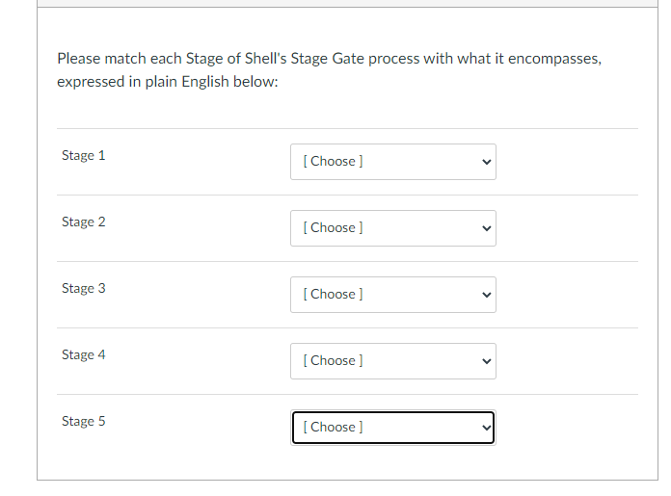Screen dimensions: 671x496
Task: Select the "Stage 3" row label
Action: (x=84, y=289)
